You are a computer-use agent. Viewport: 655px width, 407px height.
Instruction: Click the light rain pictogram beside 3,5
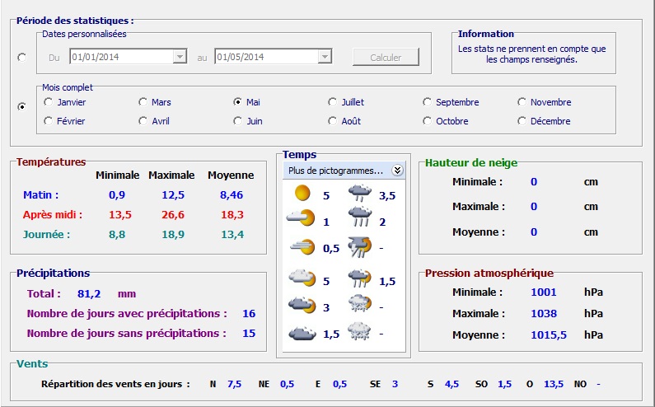[x=360, y=194]
